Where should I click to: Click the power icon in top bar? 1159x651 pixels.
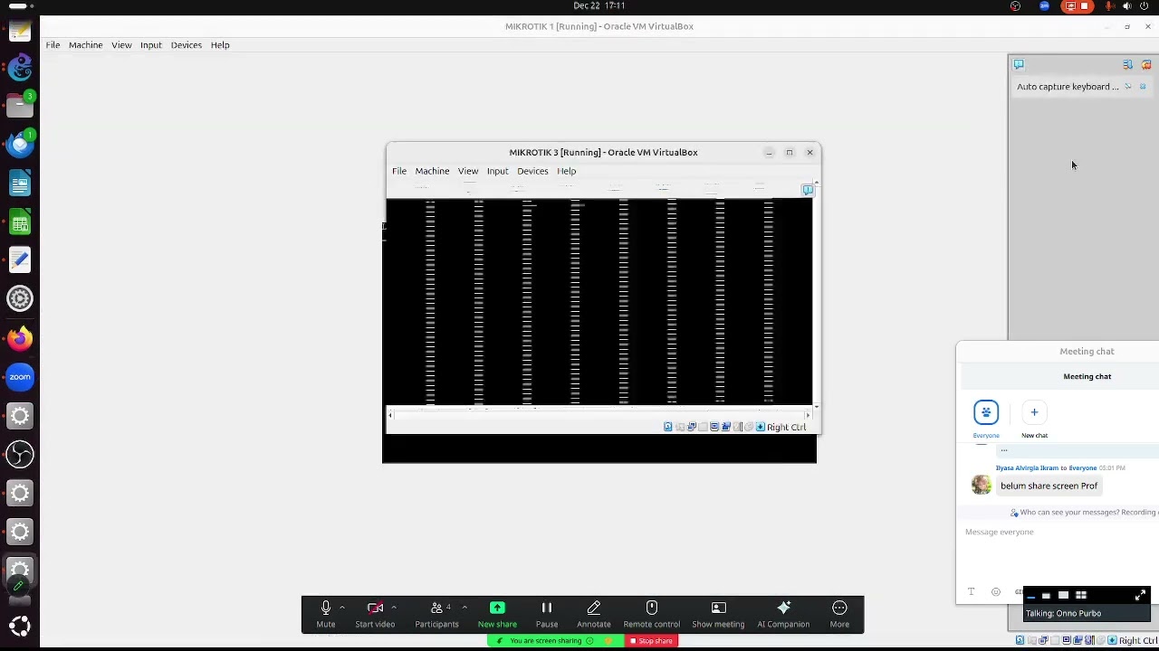point(1145,6)
